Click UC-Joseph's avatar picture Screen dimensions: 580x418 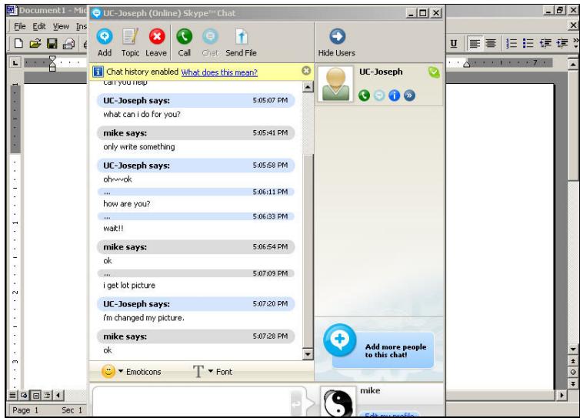click(335, 85)
